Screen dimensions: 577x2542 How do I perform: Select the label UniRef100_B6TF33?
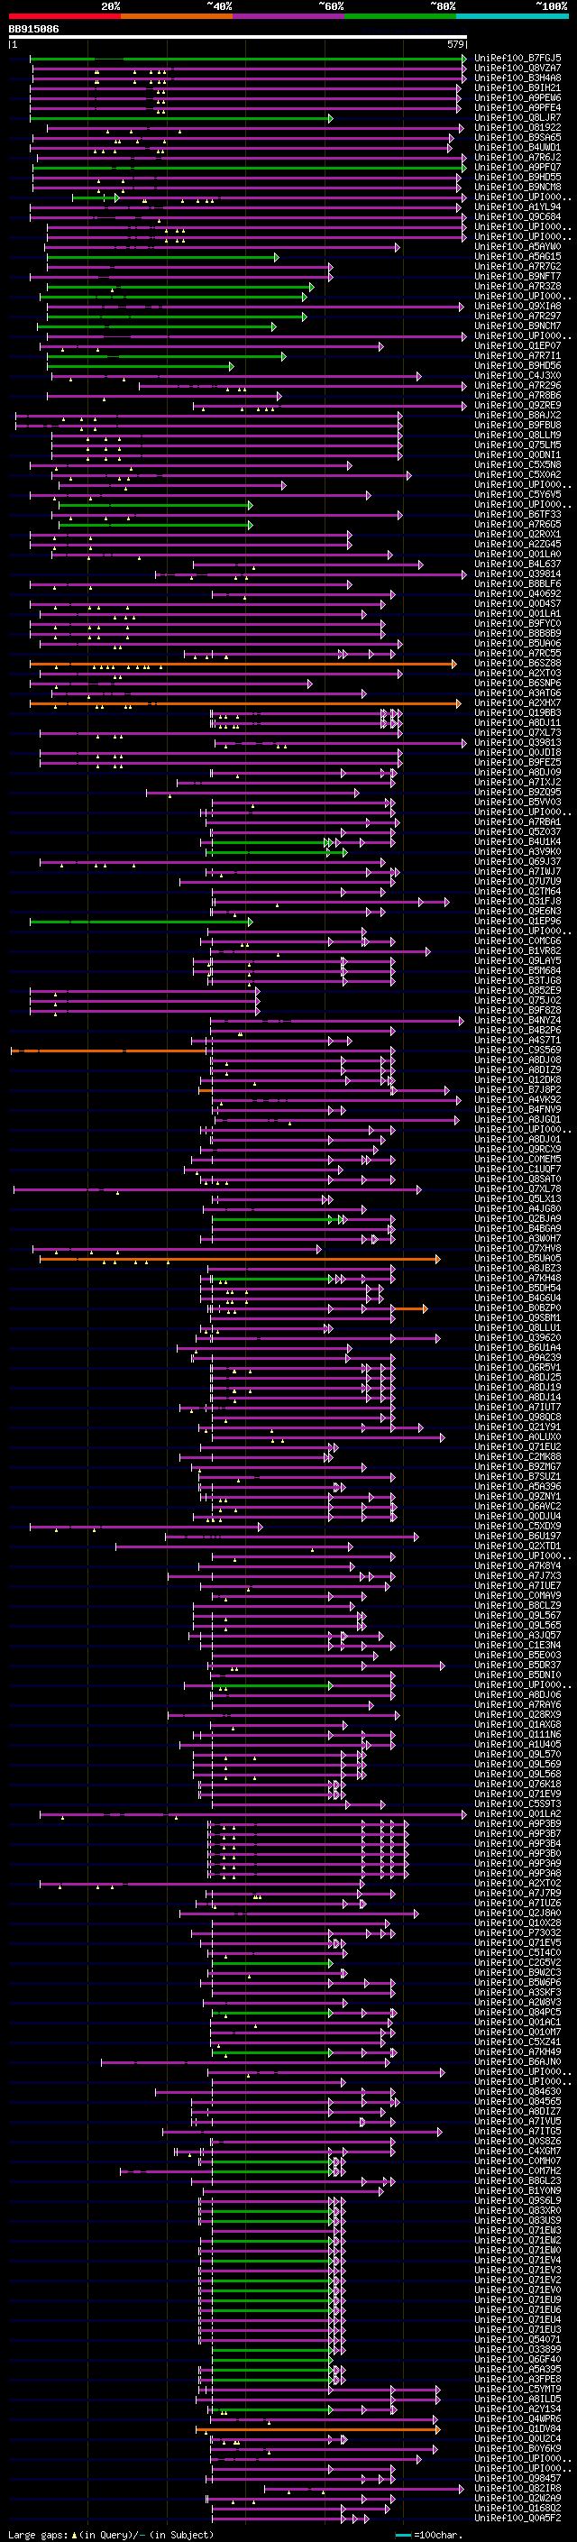(x=517, y=515)
